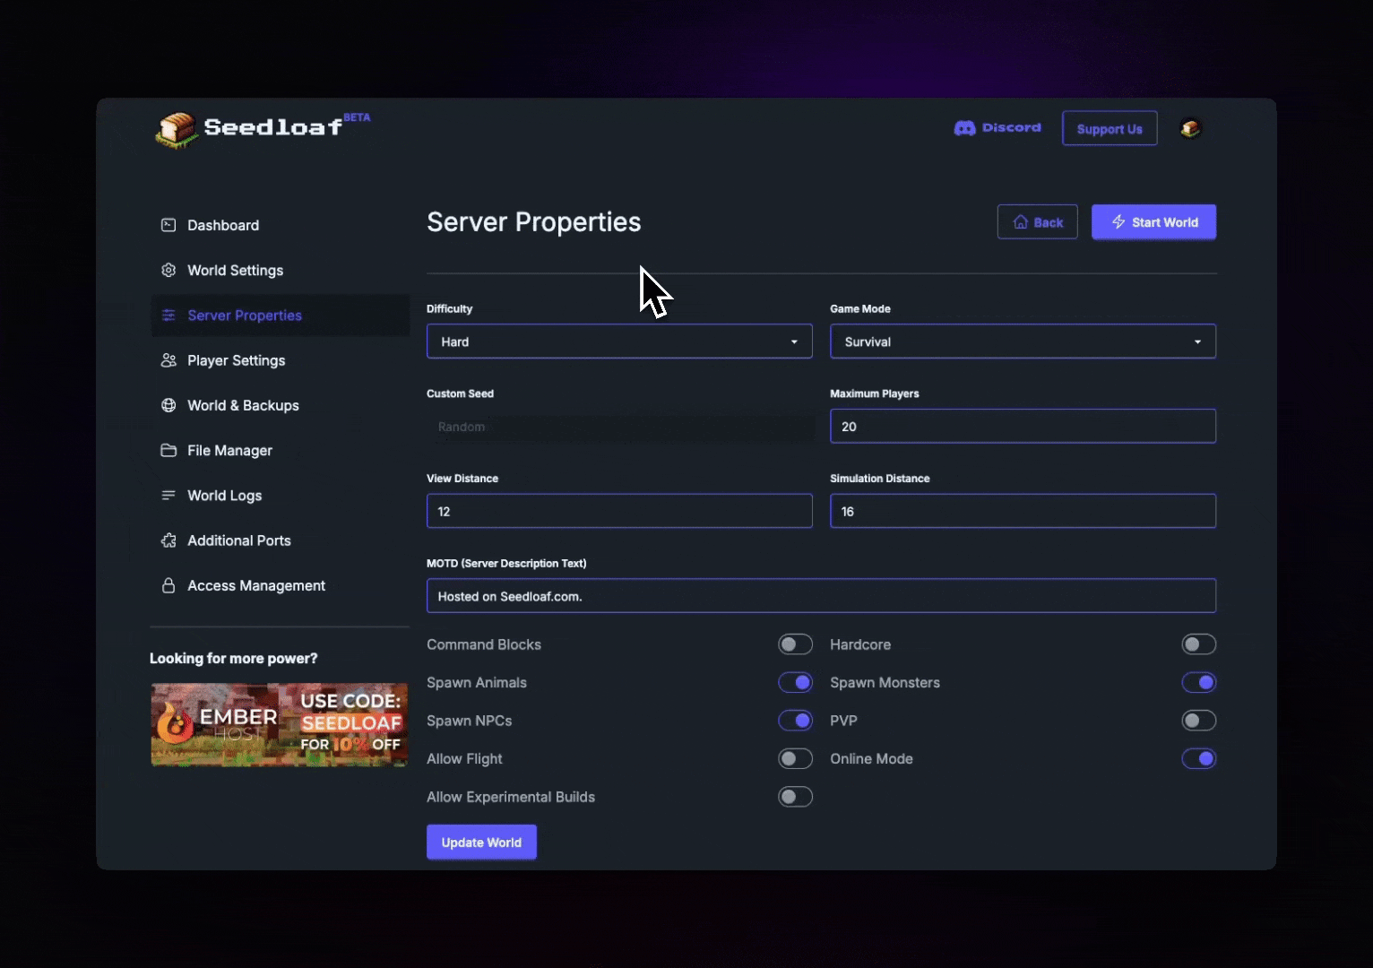Disable the Spawn Monsters toggle
The image size is (1373, 968).
[1198, 683]
